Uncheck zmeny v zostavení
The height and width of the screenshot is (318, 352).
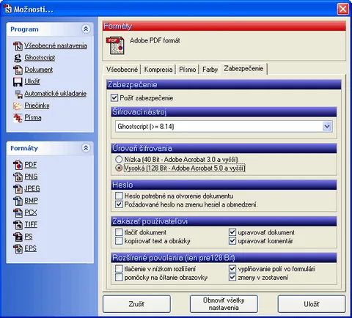click(x=232, y=278)
